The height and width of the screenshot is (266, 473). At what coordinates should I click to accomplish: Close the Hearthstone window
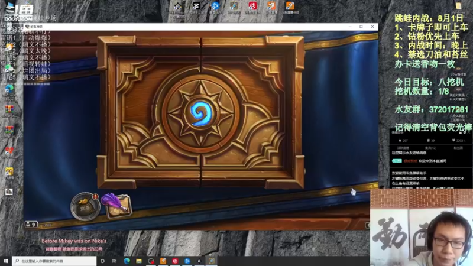click(372, 27)
